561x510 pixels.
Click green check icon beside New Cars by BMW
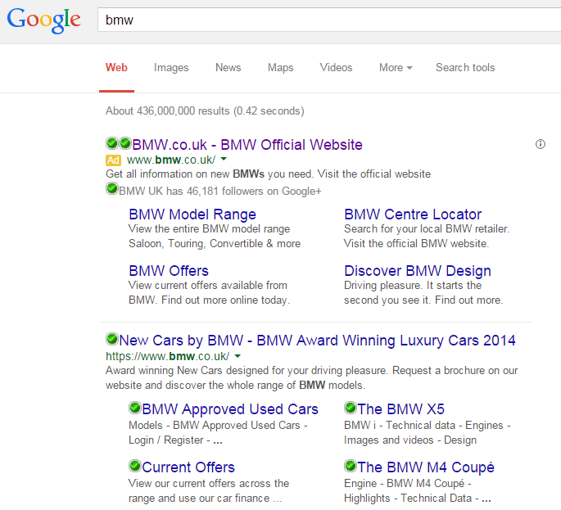[x=112, y=339]
